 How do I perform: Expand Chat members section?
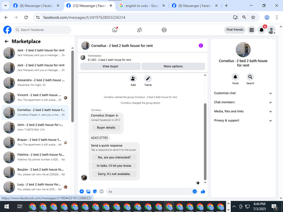tap(243, 102)
